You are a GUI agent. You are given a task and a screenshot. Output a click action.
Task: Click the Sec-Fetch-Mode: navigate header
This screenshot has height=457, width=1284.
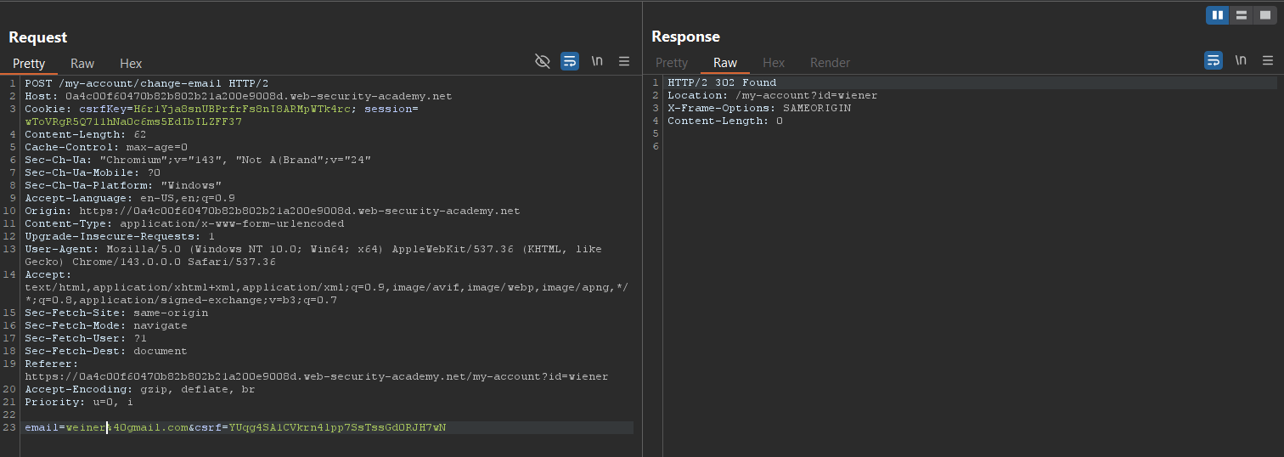(106, 325)
